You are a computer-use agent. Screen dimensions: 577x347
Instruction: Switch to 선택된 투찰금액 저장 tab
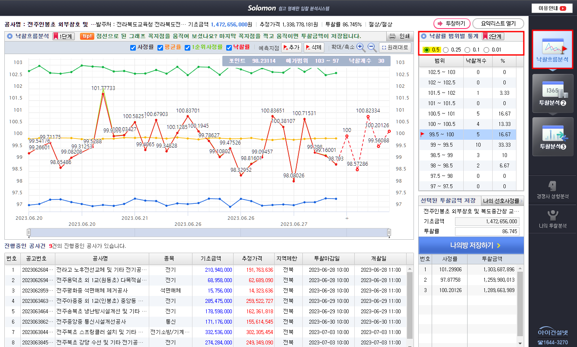[x=450, y=200]
